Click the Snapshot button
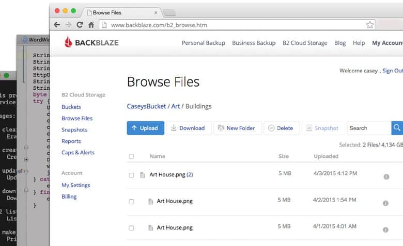 [x=322, y=128]
